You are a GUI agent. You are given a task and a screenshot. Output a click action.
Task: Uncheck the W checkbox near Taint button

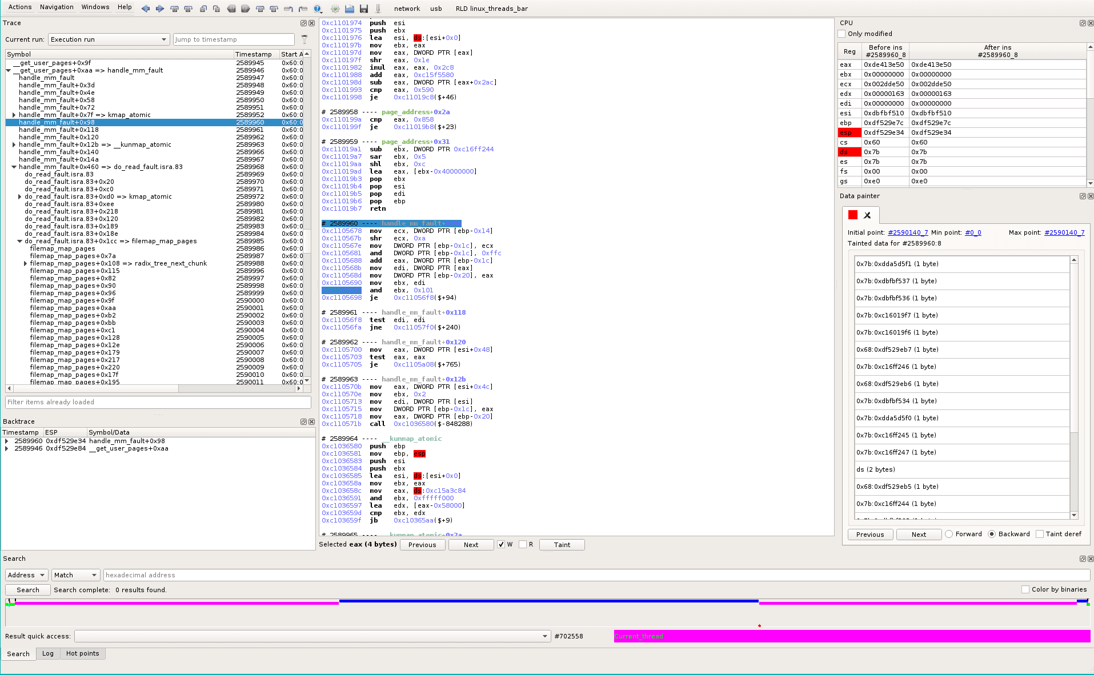click(x=501, y=544)
